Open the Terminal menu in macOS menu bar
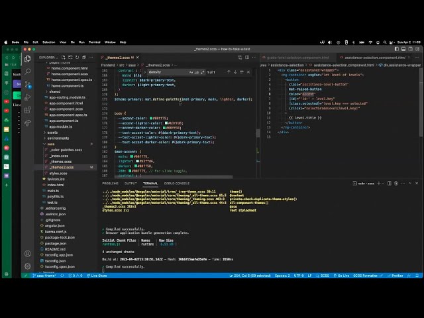The height and width of the screenshot is (318, 424). click(x=94, y=42)
